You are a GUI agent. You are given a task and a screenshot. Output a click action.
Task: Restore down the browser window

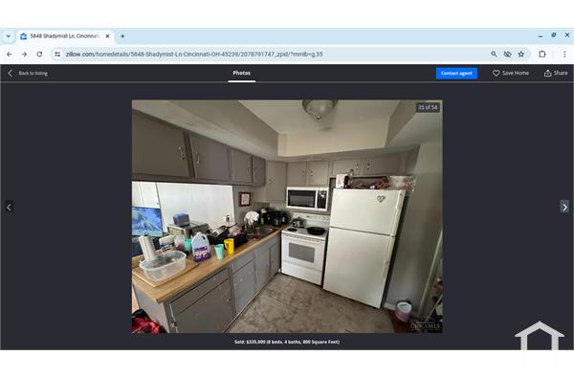pos(554,35)
